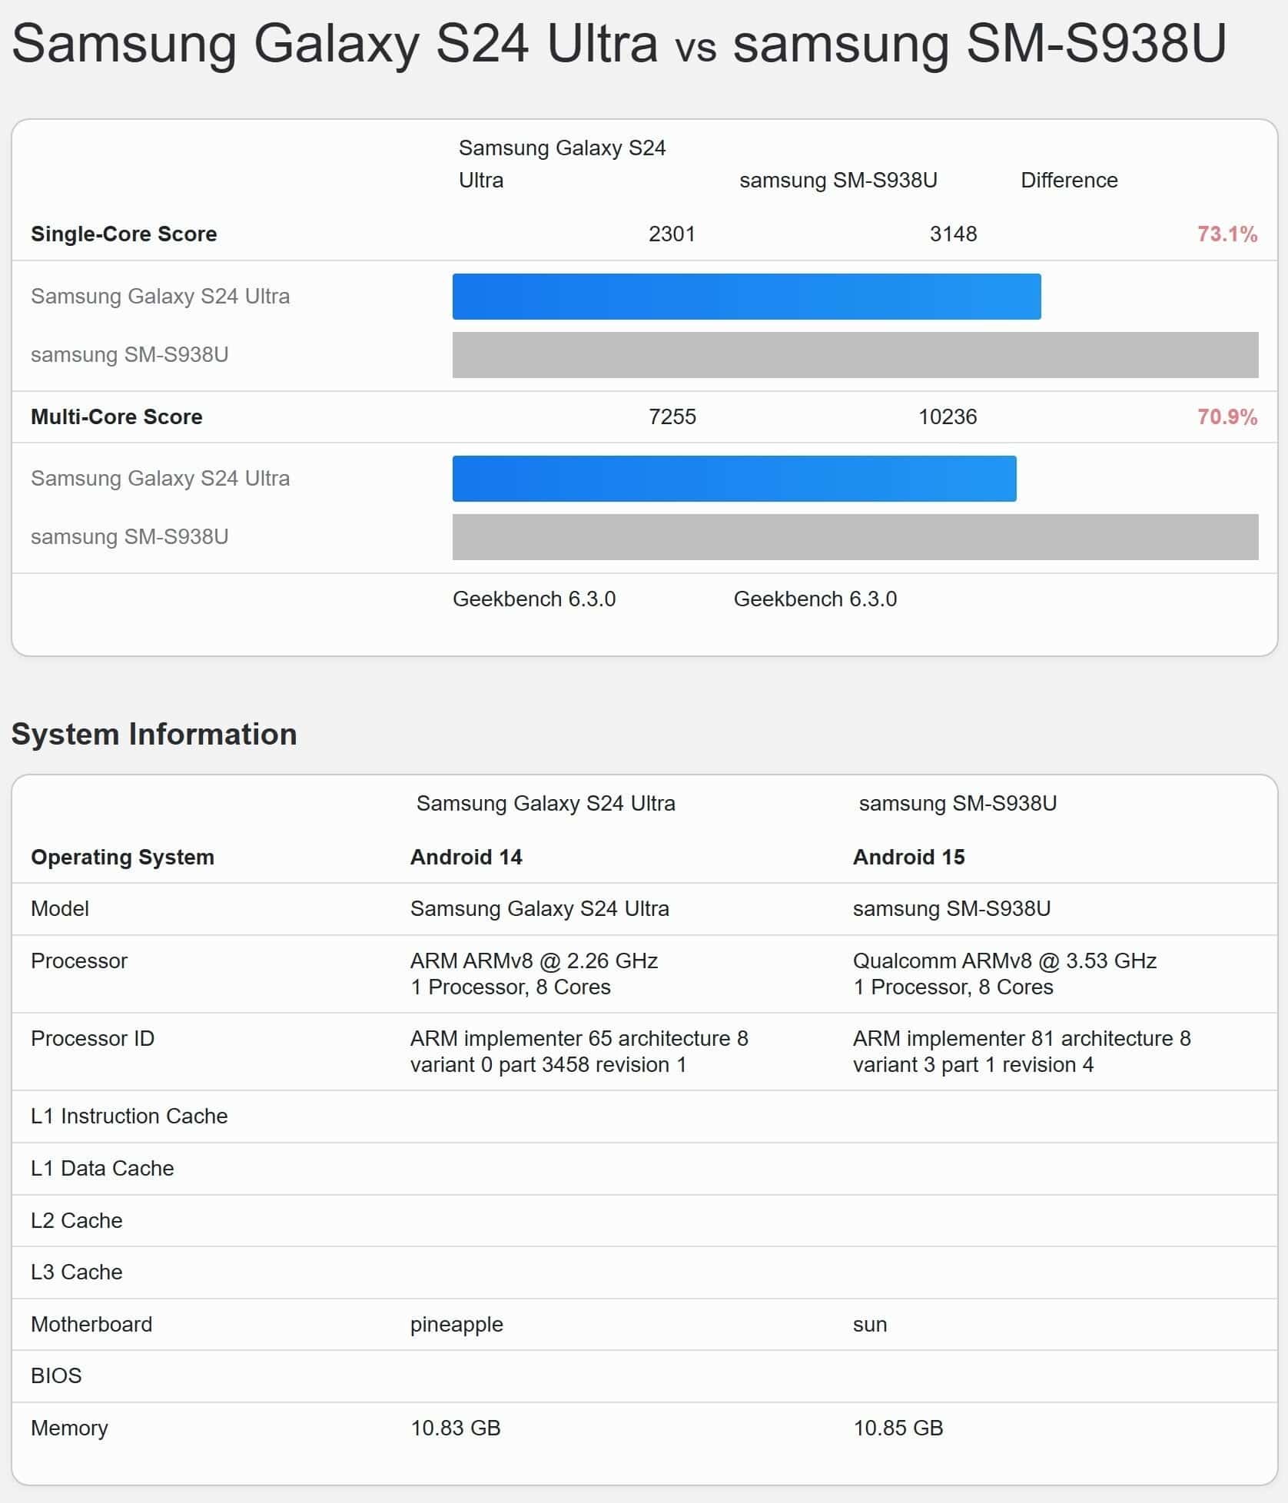Select the 10.85 GB memory value

coord(898,1428)
